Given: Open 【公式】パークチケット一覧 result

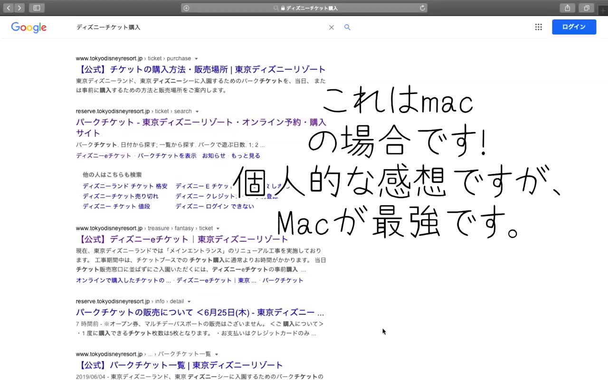Looking at the screenshot, I should click(180, 365).
